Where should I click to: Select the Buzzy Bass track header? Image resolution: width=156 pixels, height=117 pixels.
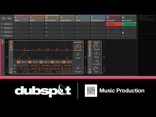pos(68,19)
